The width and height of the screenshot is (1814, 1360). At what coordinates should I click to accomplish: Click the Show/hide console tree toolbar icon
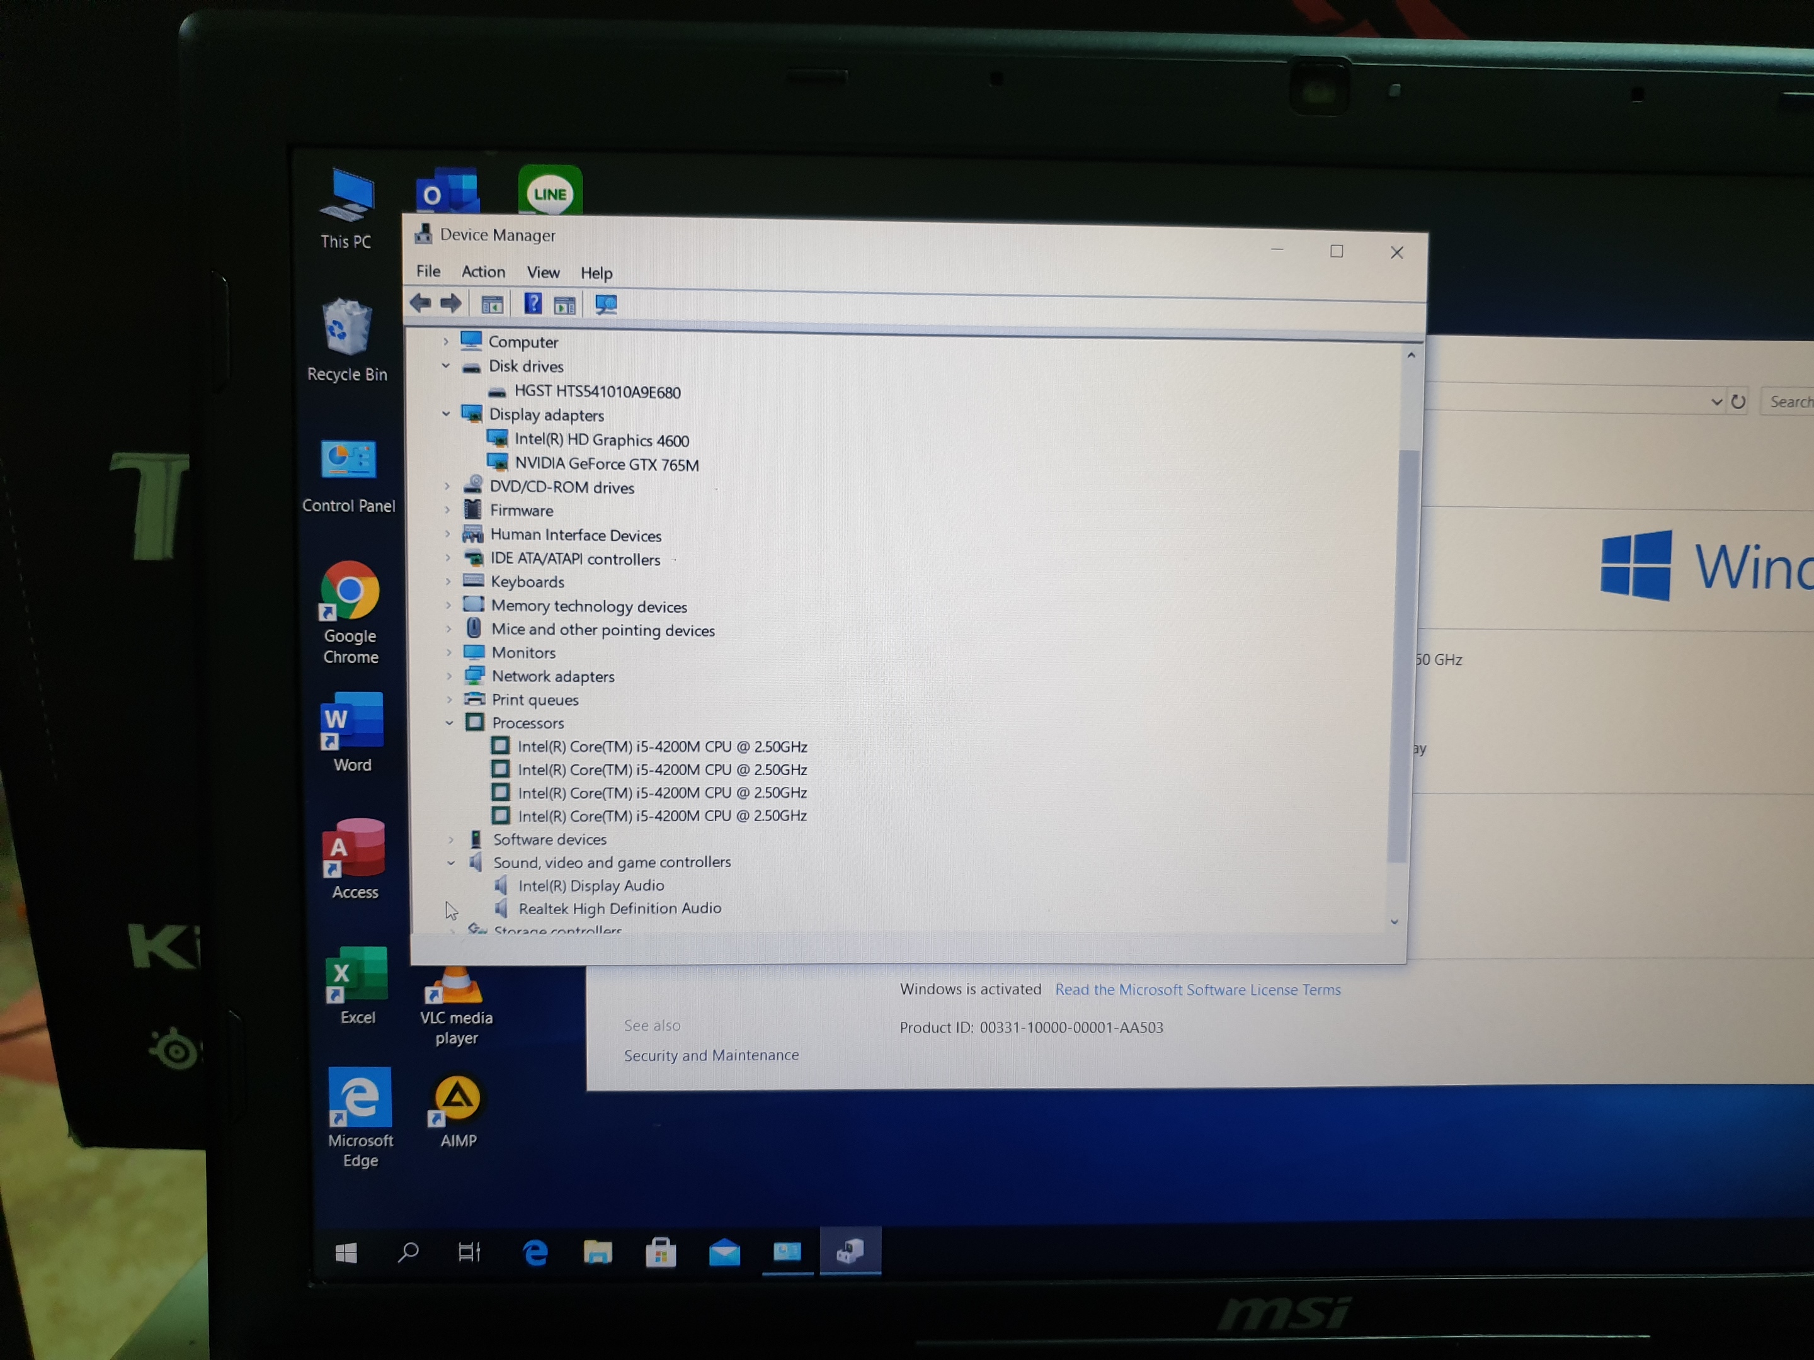click(492, 305)
